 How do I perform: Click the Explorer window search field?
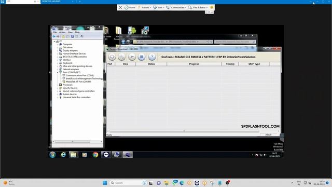click(x=235, y=42)
